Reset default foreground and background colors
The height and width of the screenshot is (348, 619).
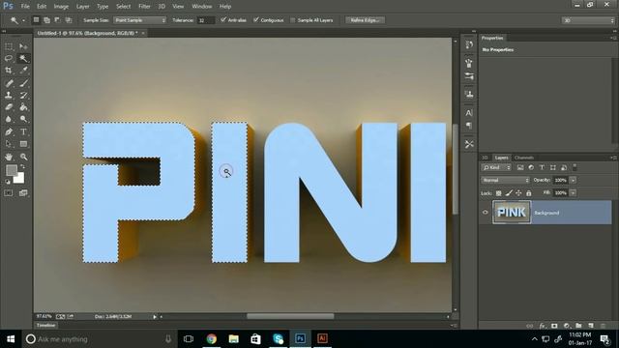[7, 182]
